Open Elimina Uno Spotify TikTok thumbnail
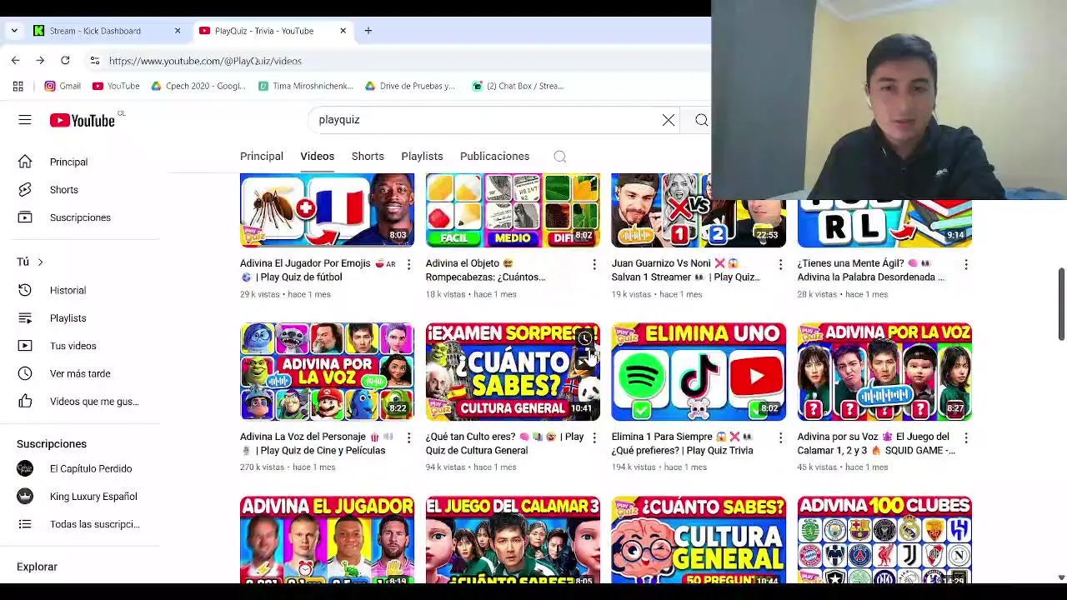Screen dimensions: 1067x600 pyautogui.click(x=699, y=372)
